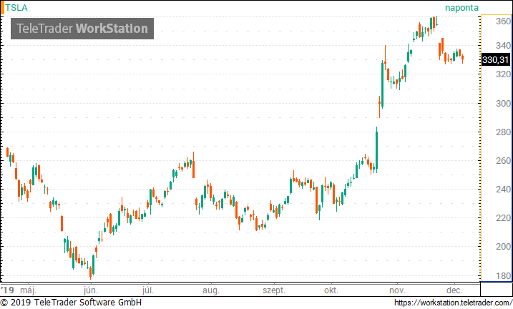The height and width of the screenshot is (309, 513).
Task: Click the naponta interval label
Action: pos(461,8)
